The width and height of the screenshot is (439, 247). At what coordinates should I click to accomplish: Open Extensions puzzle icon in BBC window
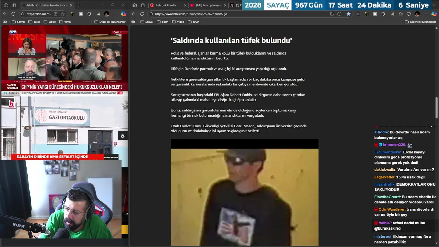click(x=383, y=14)
